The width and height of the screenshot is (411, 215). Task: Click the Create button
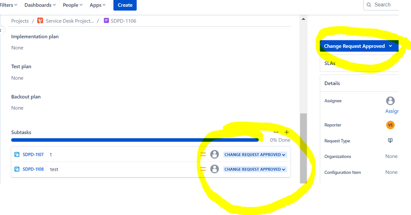click(125, 5)
